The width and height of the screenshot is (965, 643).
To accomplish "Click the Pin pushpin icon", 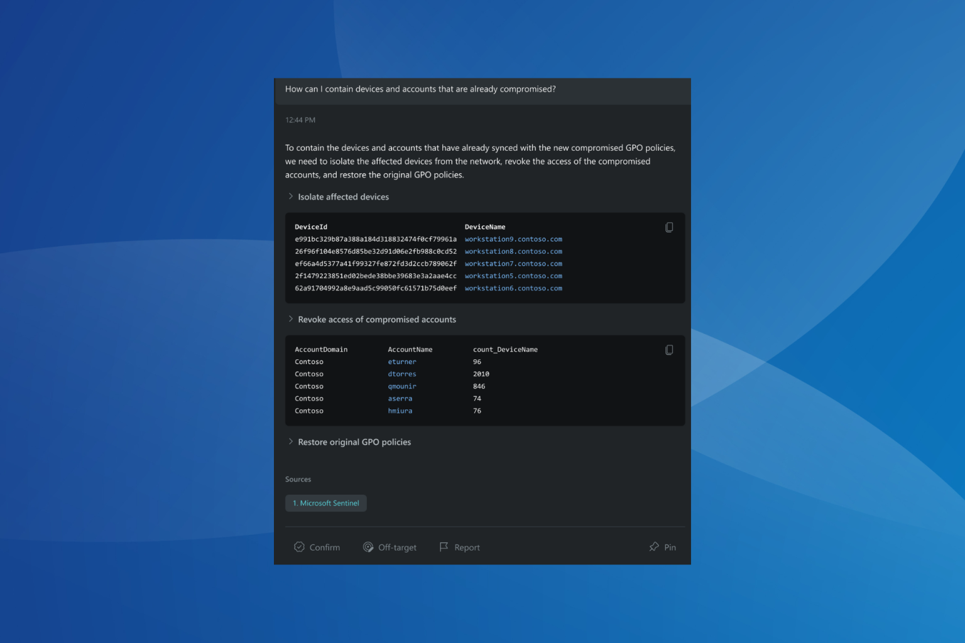I will pyautogui.click(x=654, y=547).
